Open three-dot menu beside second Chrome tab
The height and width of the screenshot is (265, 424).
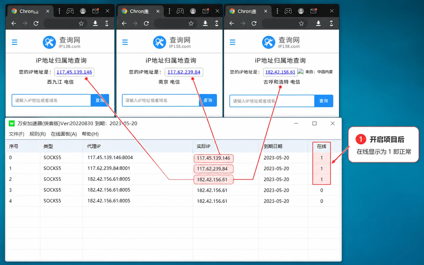pyautogui.click(x=169, y=11)
